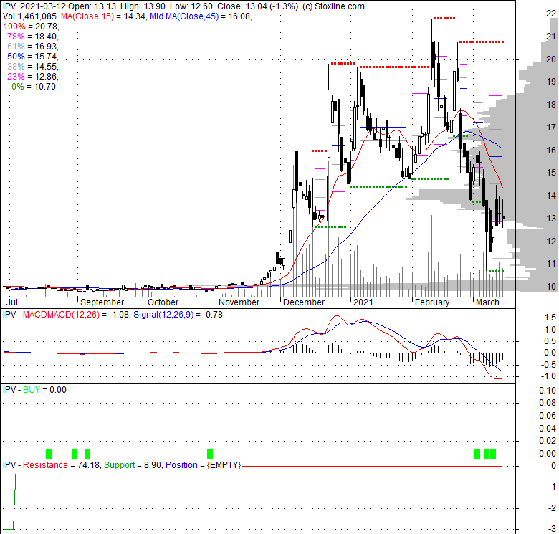Click the MACD axis value 1.5

[x=550, y=318]
